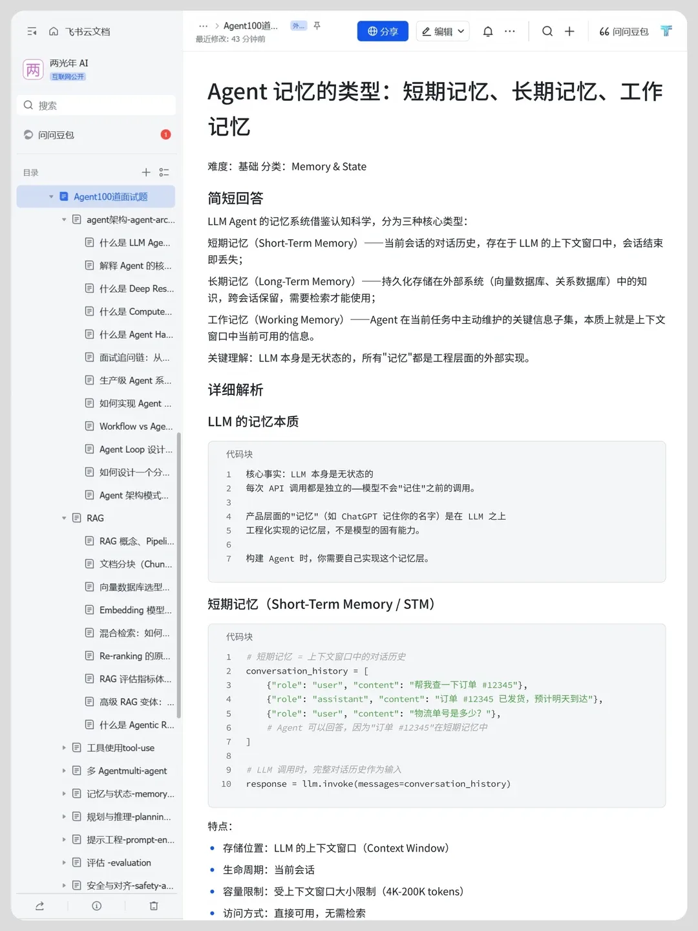Click the list view icon beside 目录
The width and height of the screenshot is (698, 931).
click(164, 172)
